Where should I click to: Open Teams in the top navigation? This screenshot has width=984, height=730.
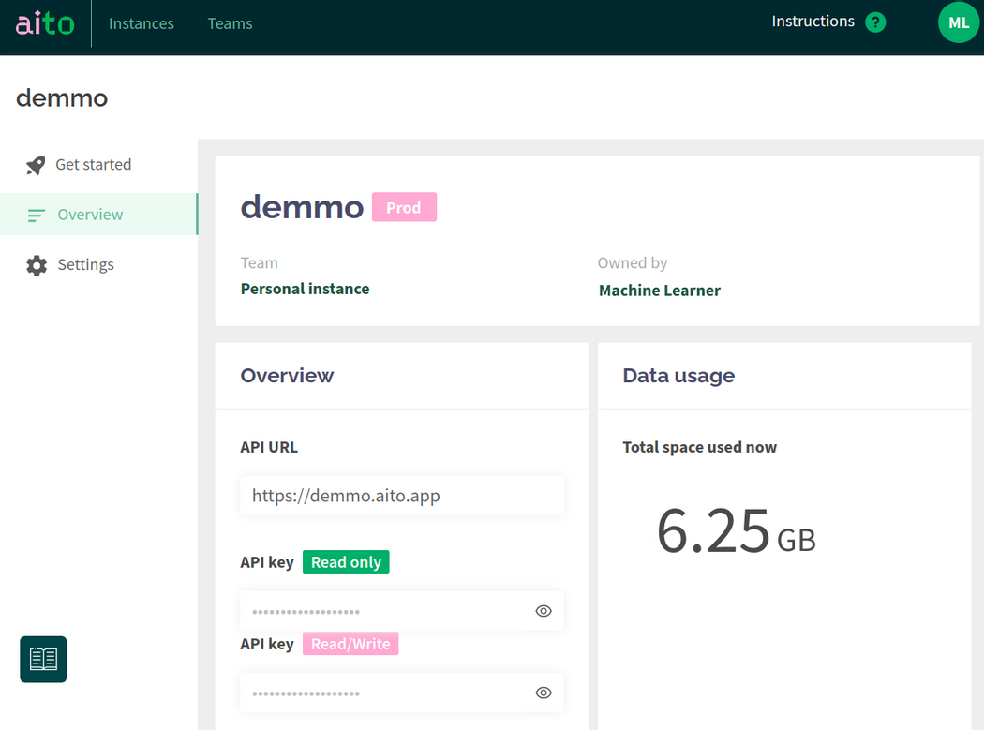[x=230, y=23]
